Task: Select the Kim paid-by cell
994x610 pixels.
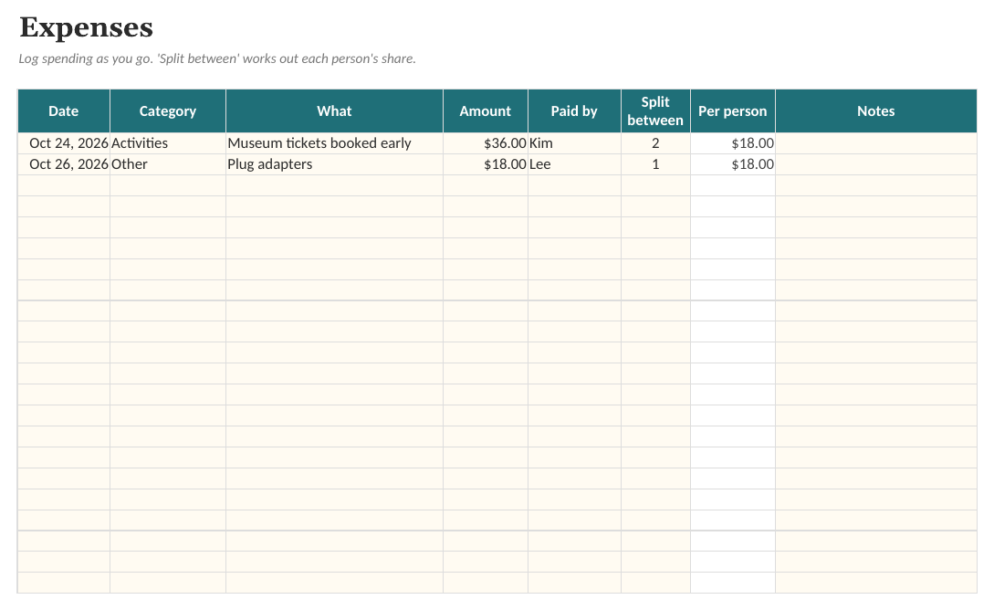Action: pos(574,143)
